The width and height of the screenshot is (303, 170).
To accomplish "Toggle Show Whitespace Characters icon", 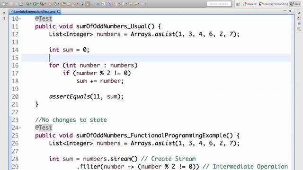I will 103,4.
